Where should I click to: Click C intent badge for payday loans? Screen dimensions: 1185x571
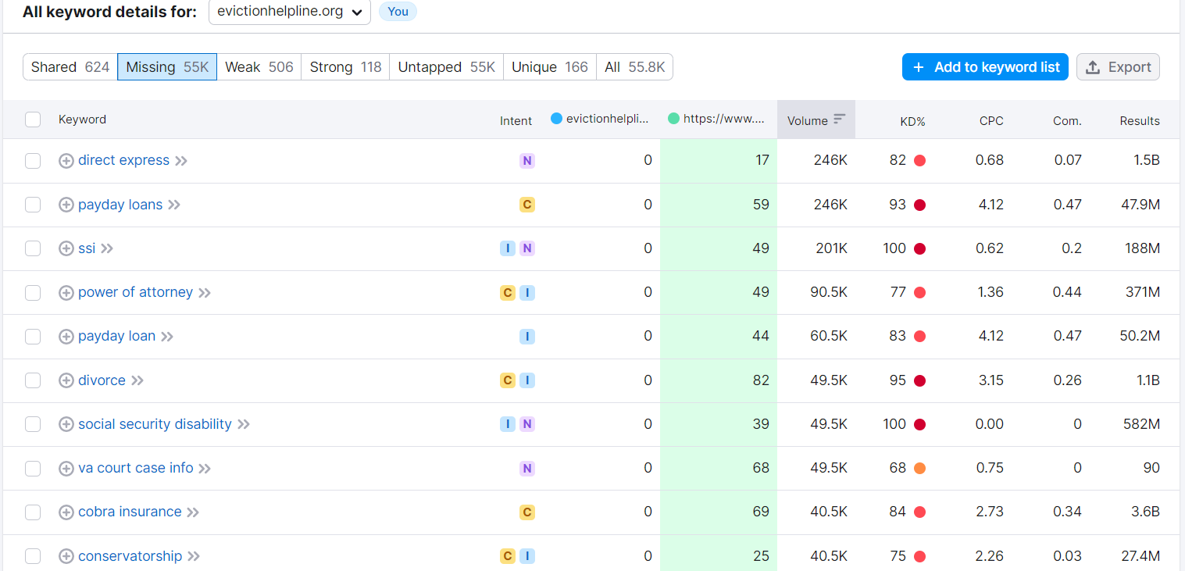point(527,205)
